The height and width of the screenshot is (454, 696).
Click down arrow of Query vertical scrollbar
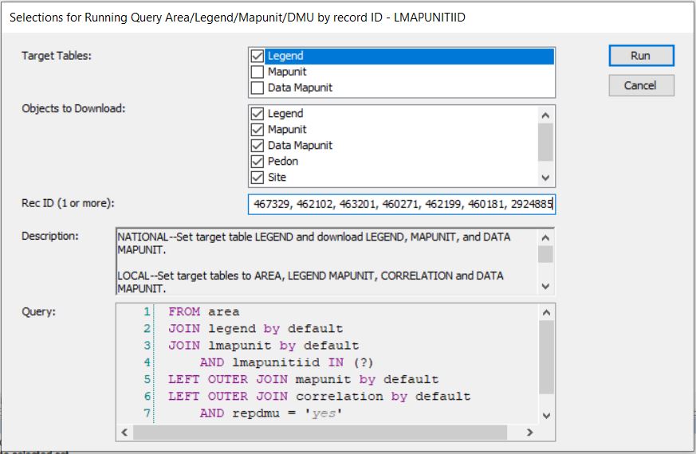546,416
